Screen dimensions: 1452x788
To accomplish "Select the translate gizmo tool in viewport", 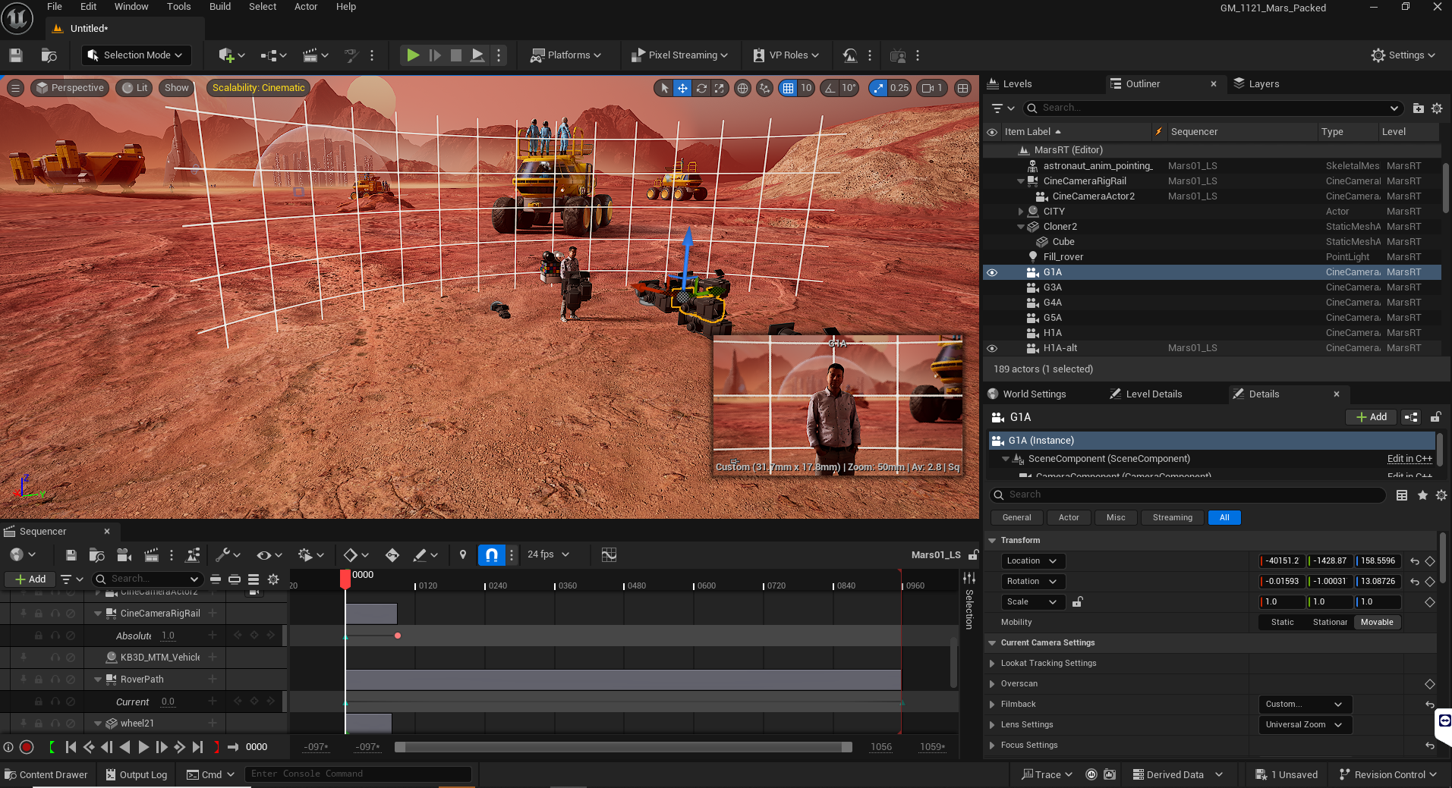I will 682,88.
